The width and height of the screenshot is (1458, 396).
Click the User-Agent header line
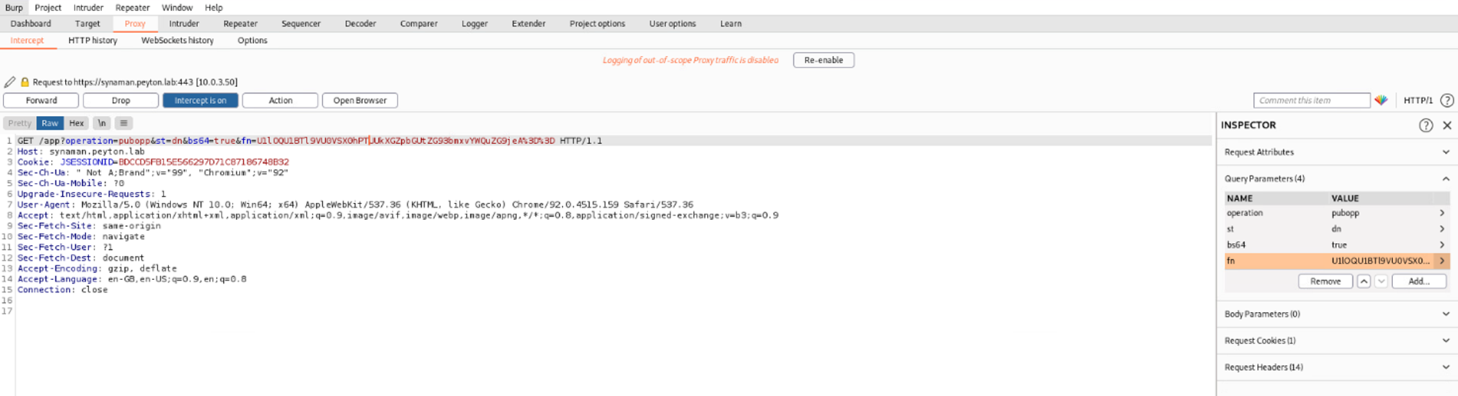[356, 205]
